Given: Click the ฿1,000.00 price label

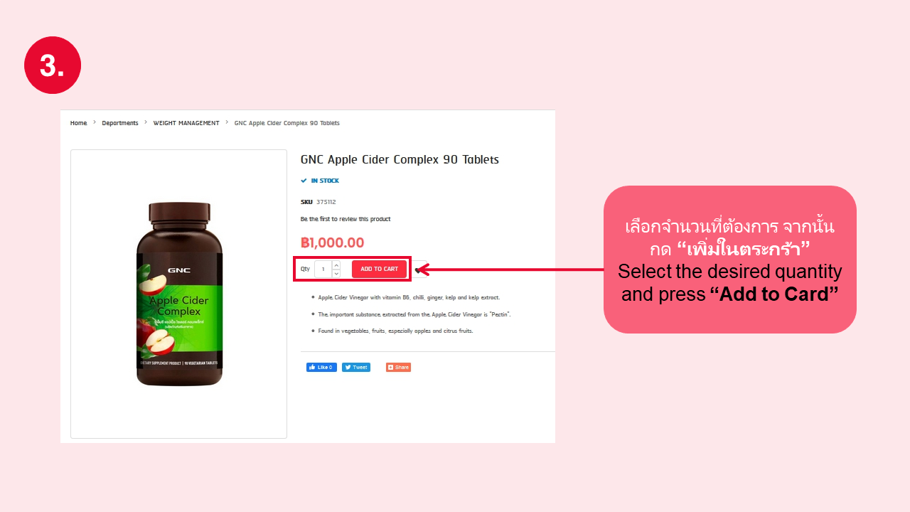Looking at the screenshot, I should [x=332, y=242].
